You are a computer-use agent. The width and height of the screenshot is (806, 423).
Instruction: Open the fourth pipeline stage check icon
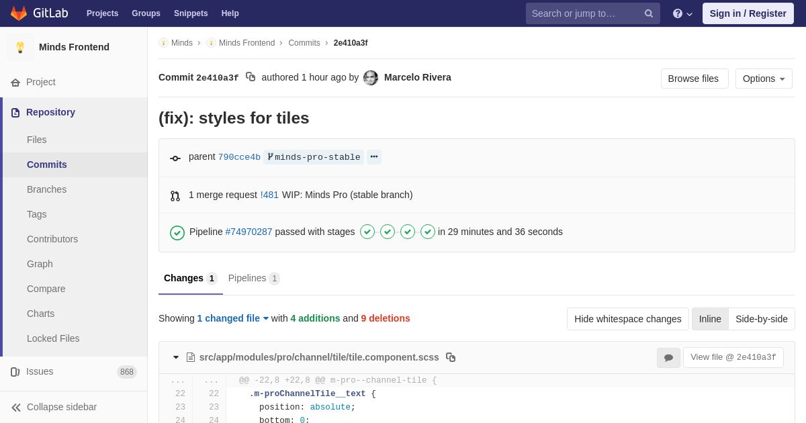428,232
